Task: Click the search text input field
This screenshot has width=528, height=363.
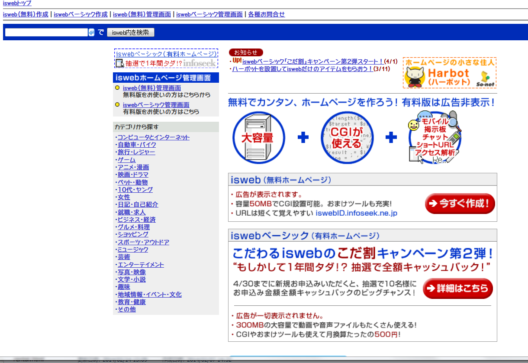Action: [x=46, y=32]
